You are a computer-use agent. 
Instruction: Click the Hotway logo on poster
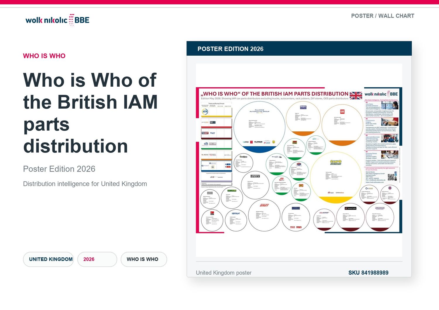coord(236,213)
